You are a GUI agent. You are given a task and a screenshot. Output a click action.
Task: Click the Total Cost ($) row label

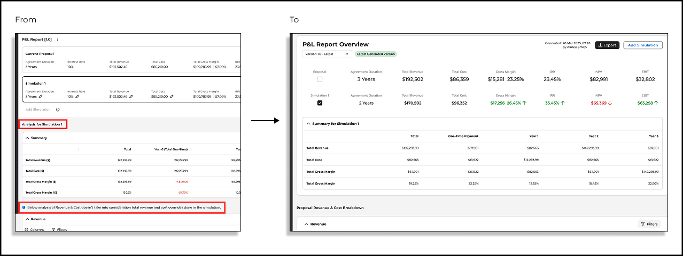click(35, 171)
